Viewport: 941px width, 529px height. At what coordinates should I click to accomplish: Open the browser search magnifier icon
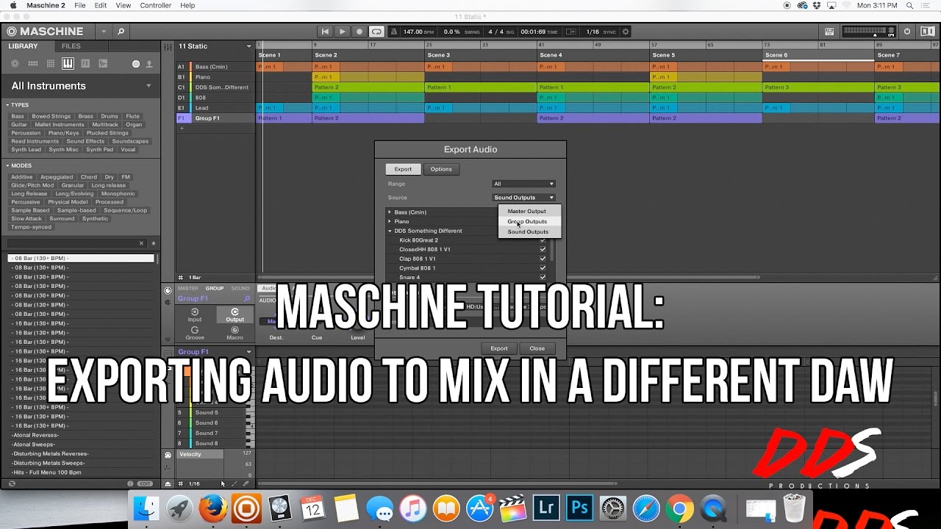click(121, 32)
